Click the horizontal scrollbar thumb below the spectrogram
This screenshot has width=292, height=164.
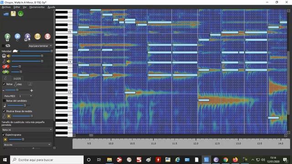91,135
